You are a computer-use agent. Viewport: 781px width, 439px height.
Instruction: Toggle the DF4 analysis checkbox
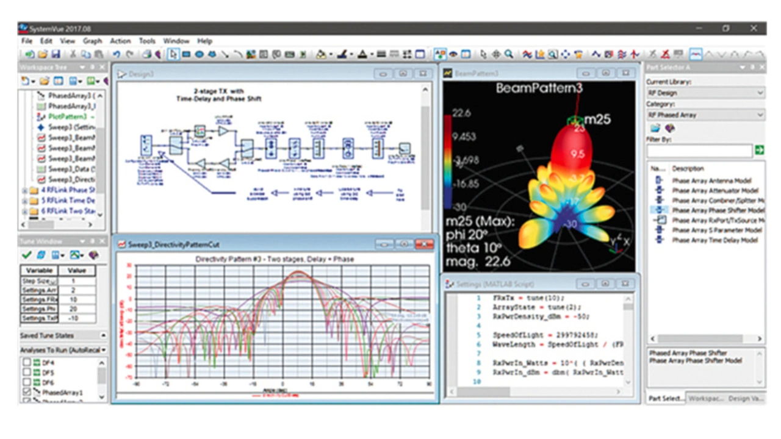27,363
